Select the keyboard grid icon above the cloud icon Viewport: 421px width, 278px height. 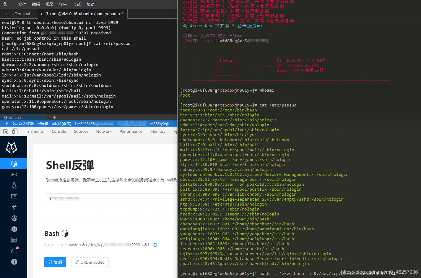click(x=14, y=240)
